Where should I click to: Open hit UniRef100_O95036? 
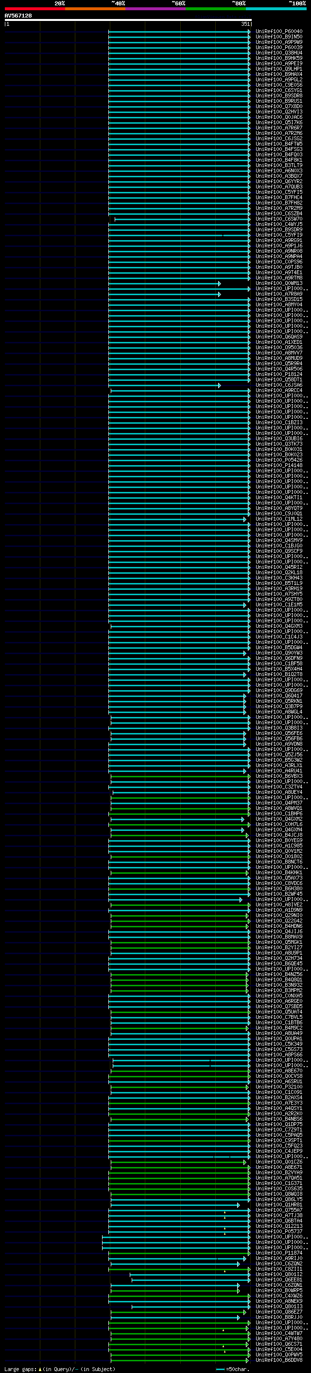click(278, 348)
